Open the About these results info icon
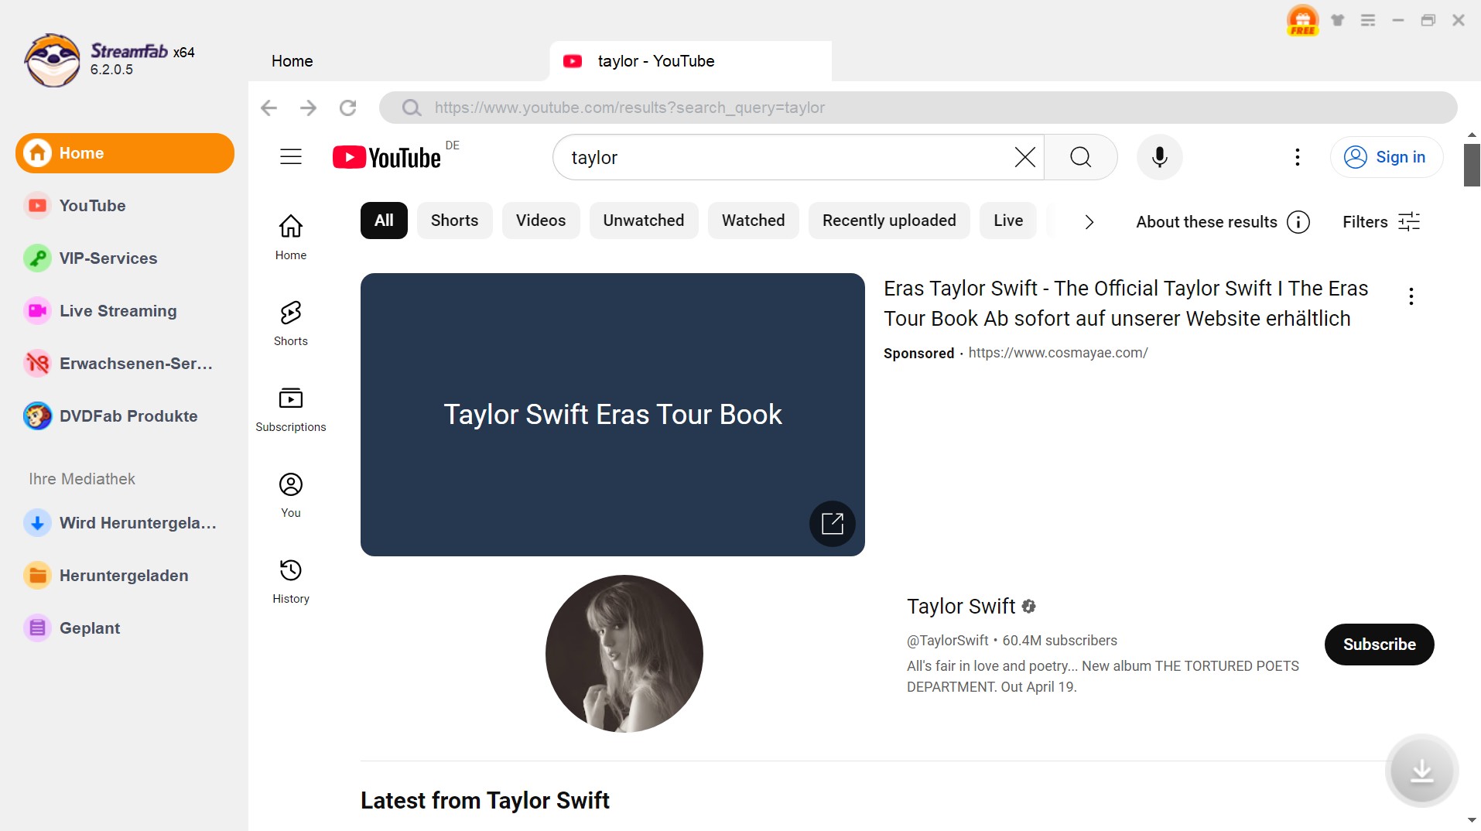The height and width of the screenshot is (831, 1481). [1298, 222]
